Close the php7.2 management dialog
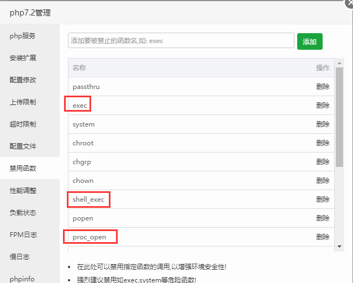 click(349, 4)
